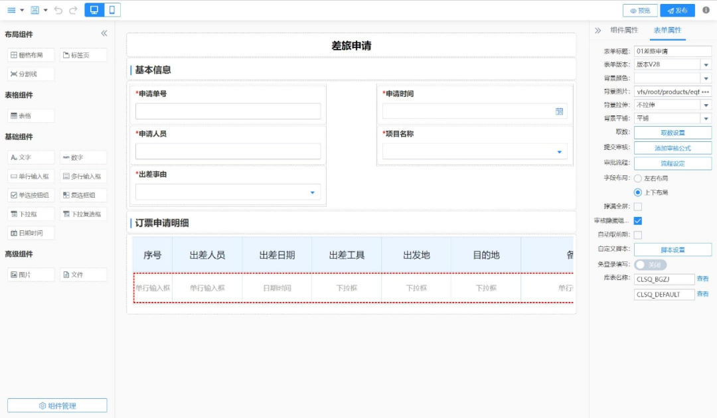
Task: Click the 申请单号 input field
Action: 228,111
